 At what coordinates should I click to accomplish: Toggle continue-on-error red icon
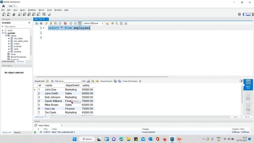(x=65, y=23)
